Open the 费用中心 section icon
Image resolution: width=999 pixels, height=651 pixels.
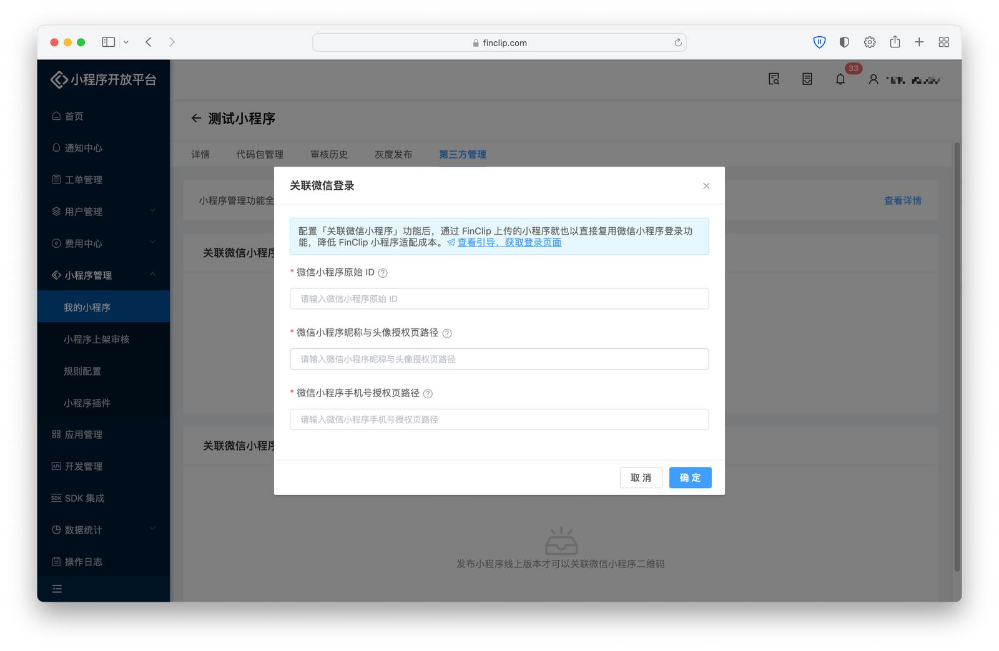[57, 243]
